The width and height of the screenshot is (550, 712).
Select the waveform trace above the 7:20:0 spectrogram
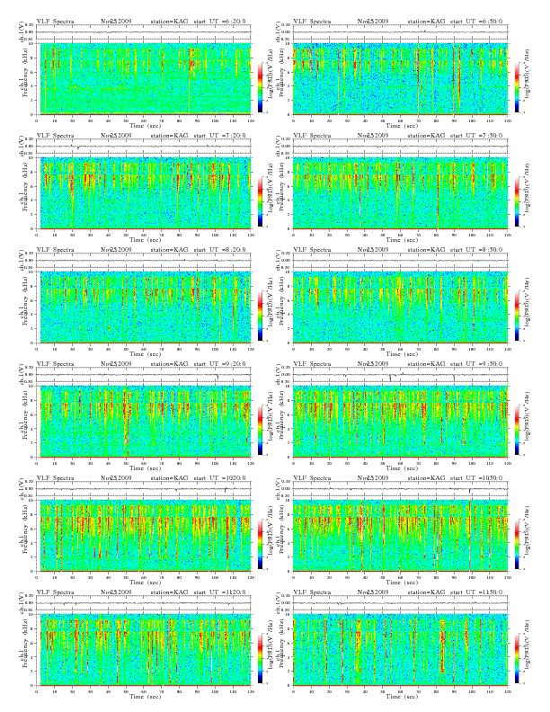pos(144,147)
